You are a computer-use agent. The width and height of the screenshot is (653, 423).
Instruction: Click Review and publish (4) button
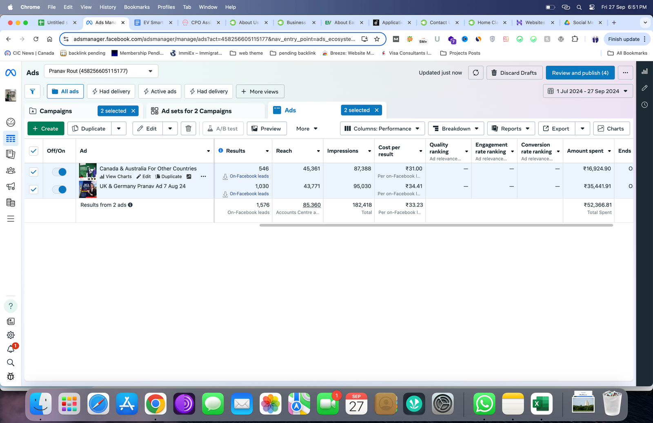pos(580,73)
